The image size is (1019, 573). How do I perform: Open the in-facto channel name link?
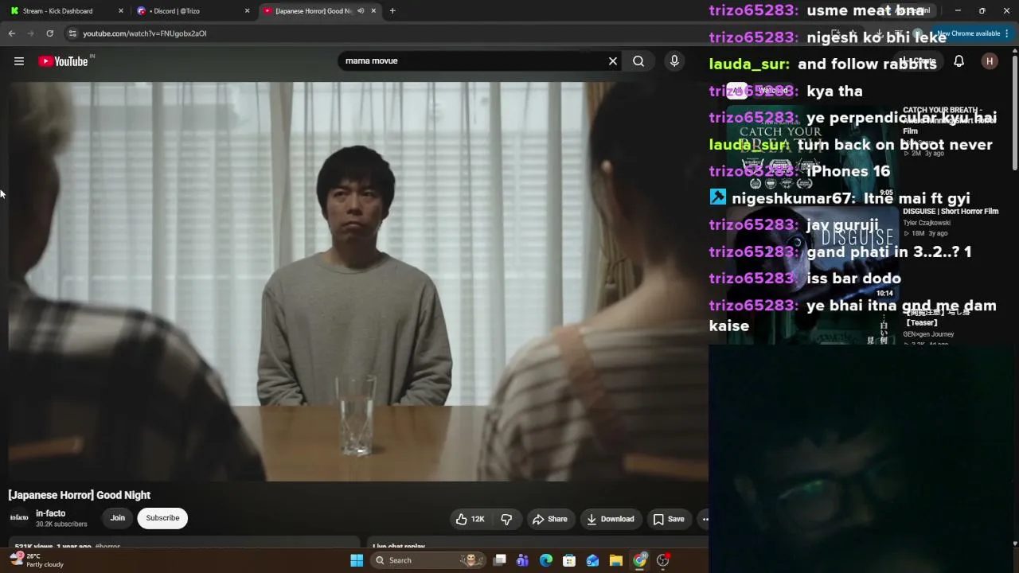click(51, 513)
